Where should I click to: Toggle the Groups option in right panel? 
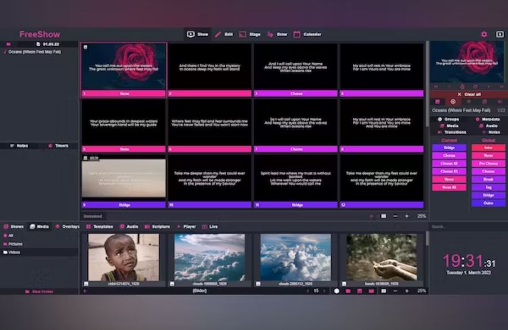pos(449,120)
